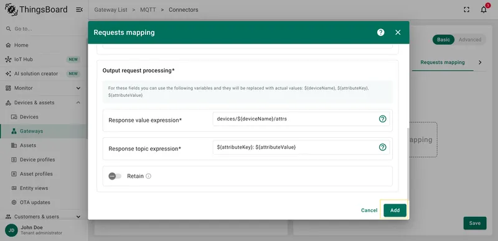498x241 pixels.
Task: Open help icon in Requests mapping header
Action: pos(381,32)
